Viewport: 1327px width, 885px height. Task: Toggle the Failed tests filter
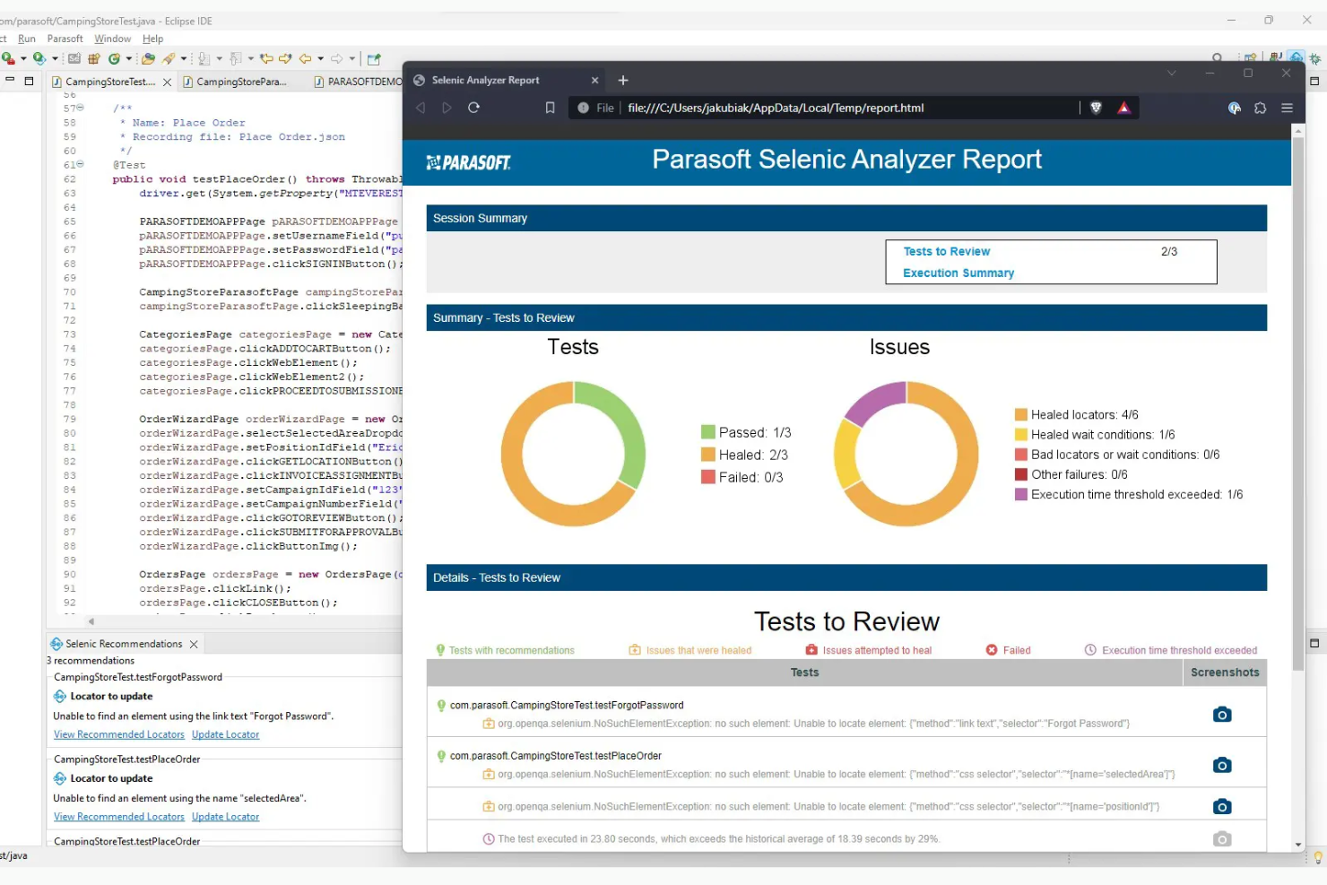click(x=1008, y=650)
